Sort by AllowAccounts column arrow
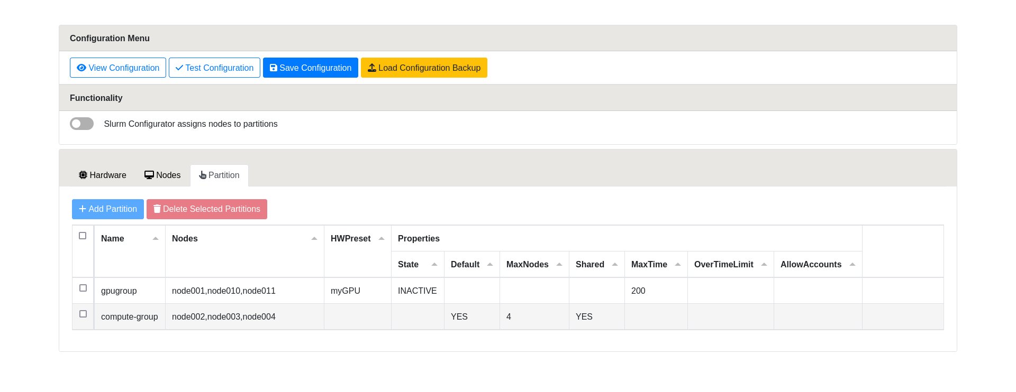The height and width of the screenshot is (392, 1016). (x=852, y=265)
